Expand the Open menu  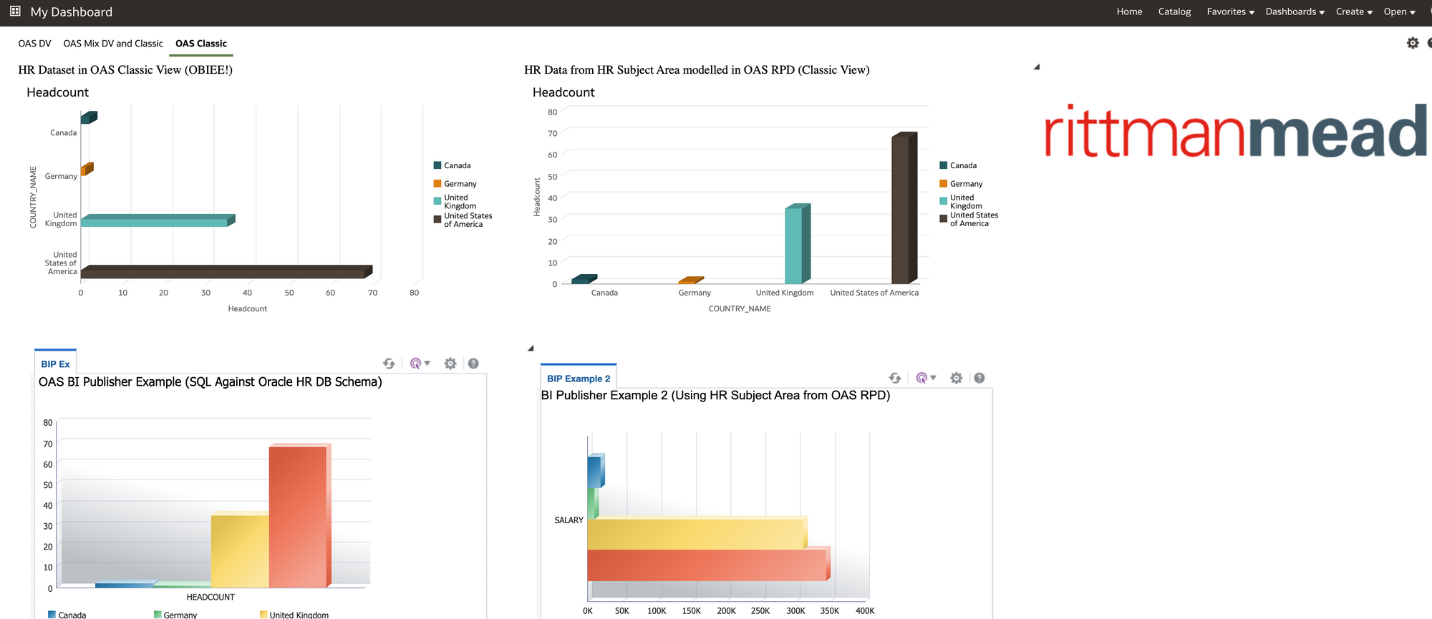[1399, 11]
